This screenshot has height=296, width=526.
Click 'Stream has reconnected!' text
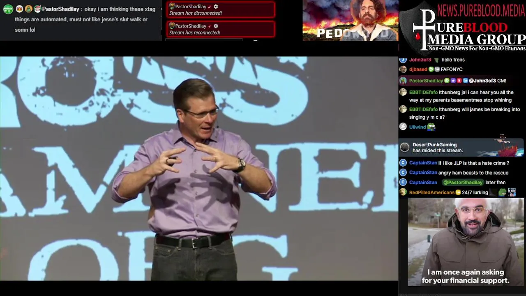tap(195, 32)
